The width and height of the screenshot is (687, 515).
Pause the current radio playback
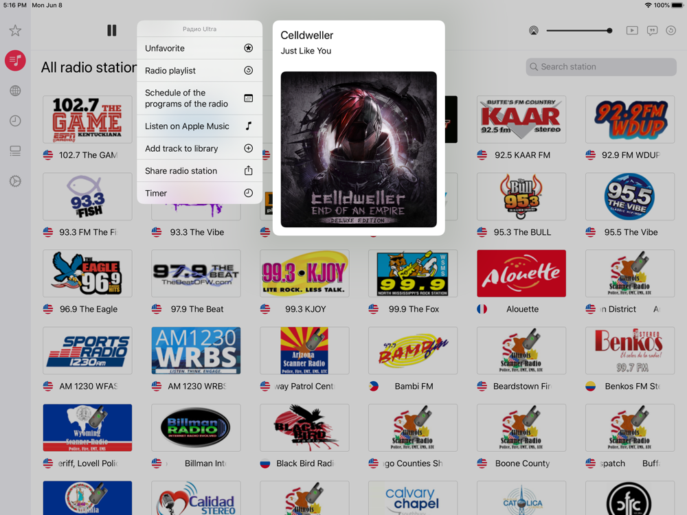(x=112, y=30)
